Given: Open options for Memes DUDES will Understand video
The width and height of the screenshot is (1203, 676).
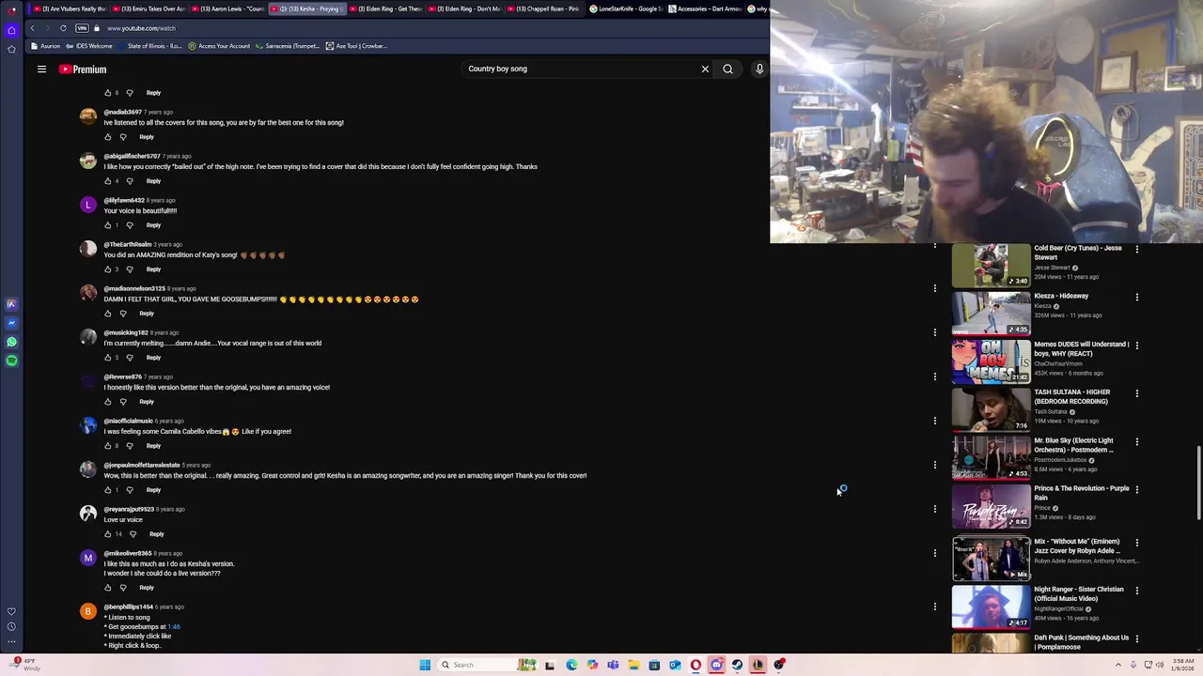Looking at the screenshot, I should 1137,346.
